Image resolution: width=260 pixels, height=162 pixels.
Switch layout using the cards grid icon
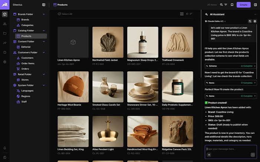click(182, 14)
